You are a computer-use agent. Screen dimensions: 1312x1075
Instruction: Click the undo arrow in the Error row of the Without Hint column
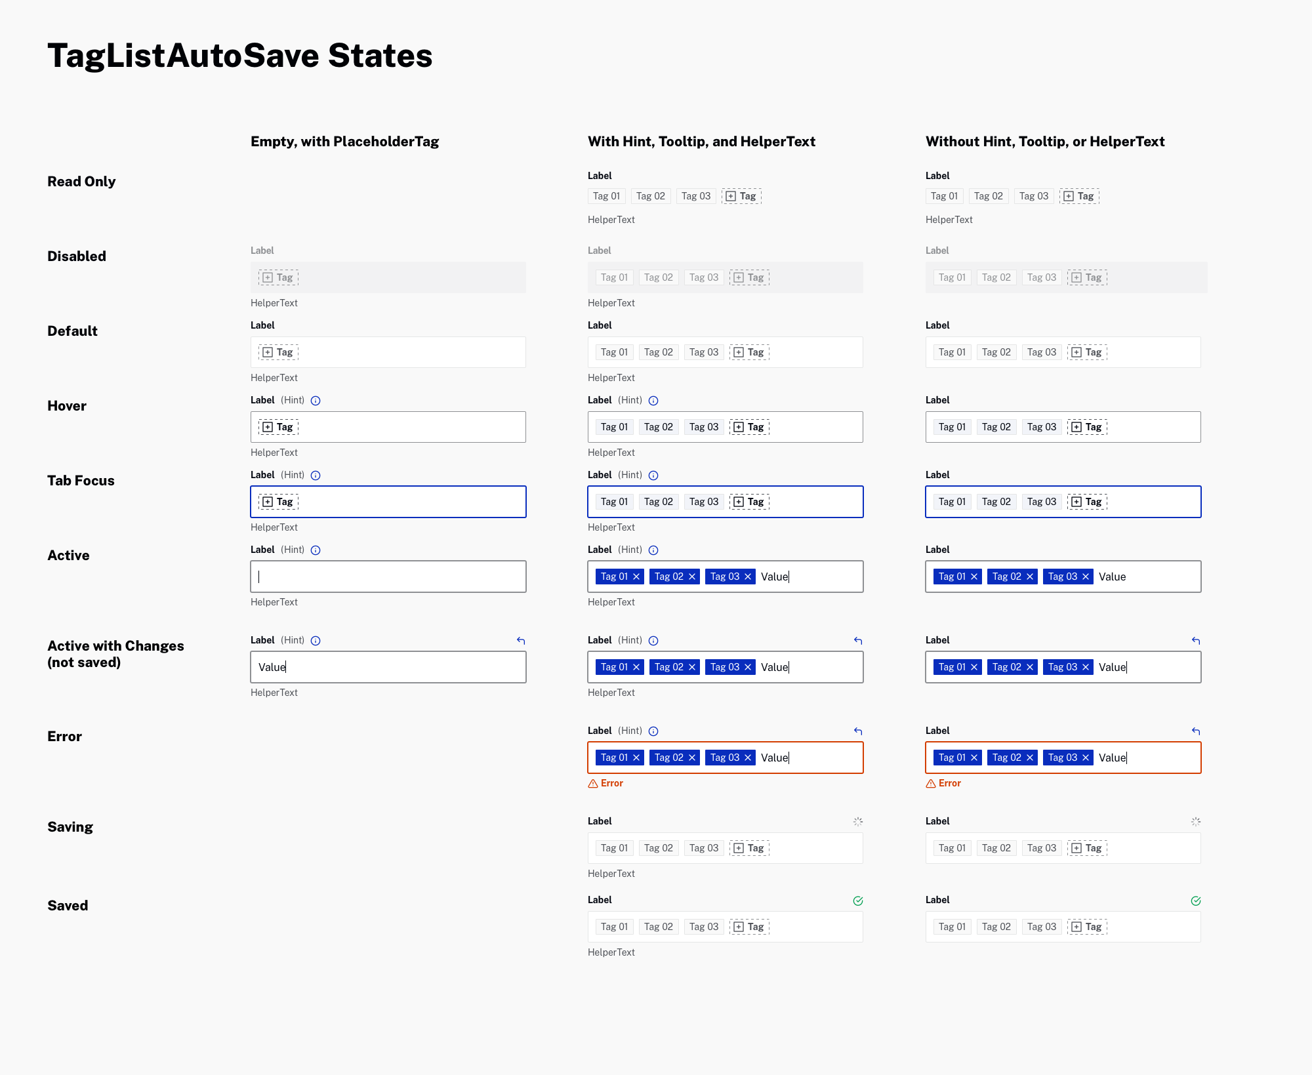pyautogui.click(x=1196, y=731)
